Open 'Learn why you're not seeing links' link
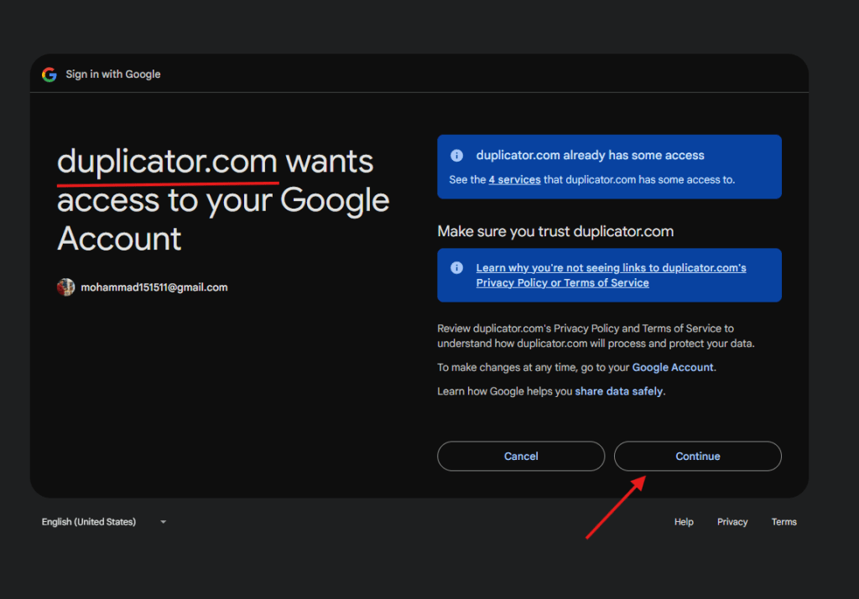The width and height of the screenshot is (859, 599). coord(611,275)
